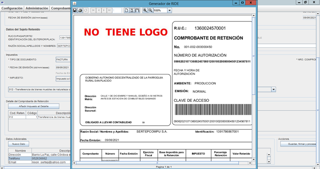Click the fit width icon
This screenshot has height=169, width=320.
[137, 11]
